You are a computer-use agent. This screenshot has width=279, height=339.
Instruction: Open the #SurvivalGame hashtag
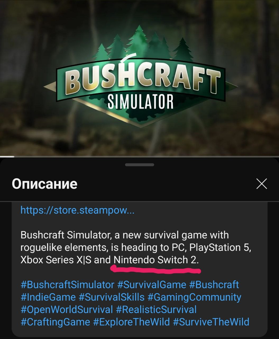(152, 285)
